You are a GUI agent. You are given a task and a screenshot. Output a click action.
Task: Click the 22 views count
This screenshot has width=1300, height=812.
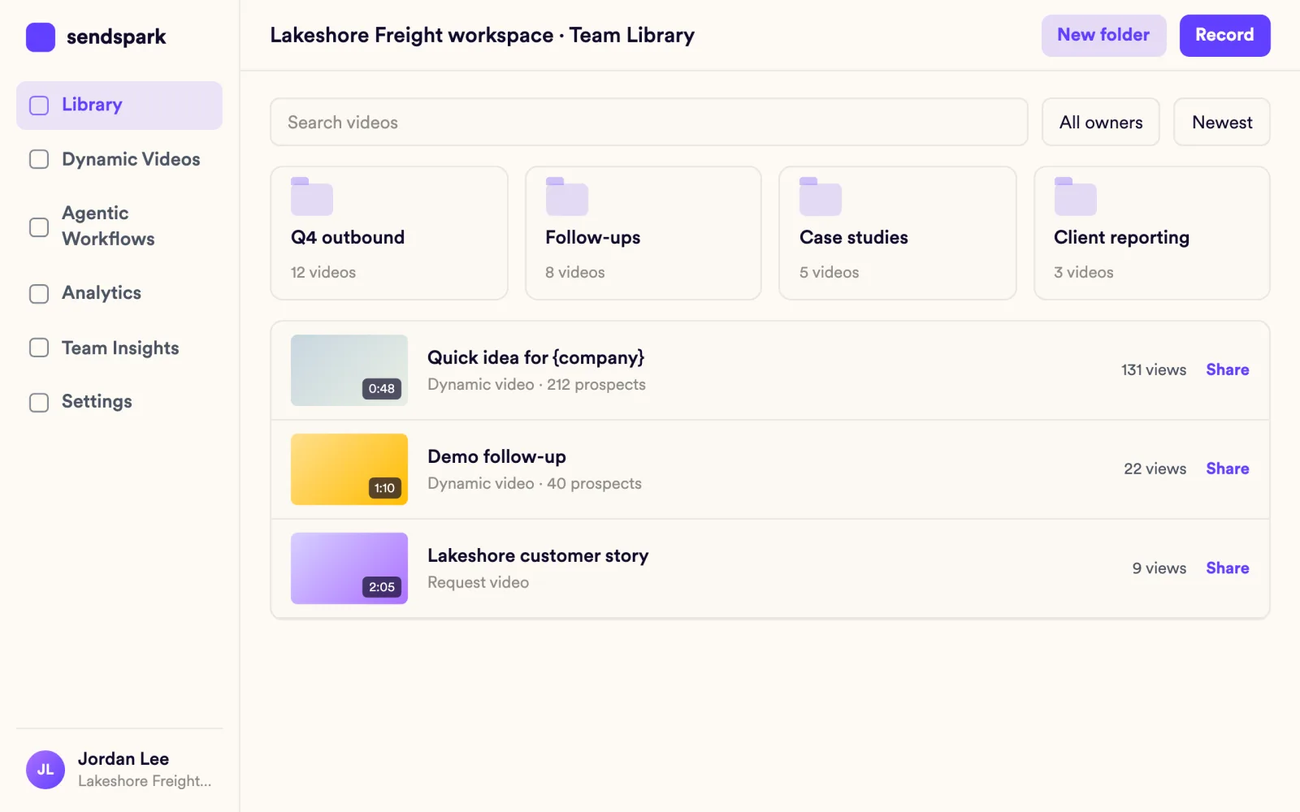click(x=1155, y=469)
